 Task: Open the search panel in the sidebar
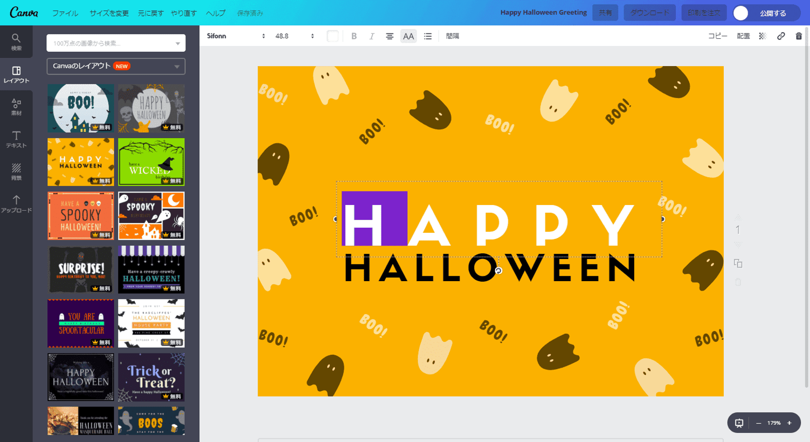click(x=16, y=42)
